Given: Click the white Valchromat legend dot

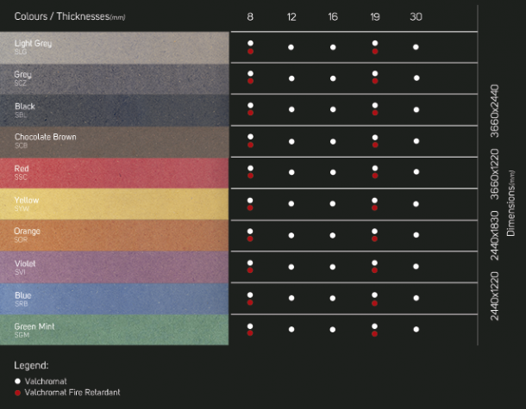Looking at the screenshot, I should click(18, 380).
